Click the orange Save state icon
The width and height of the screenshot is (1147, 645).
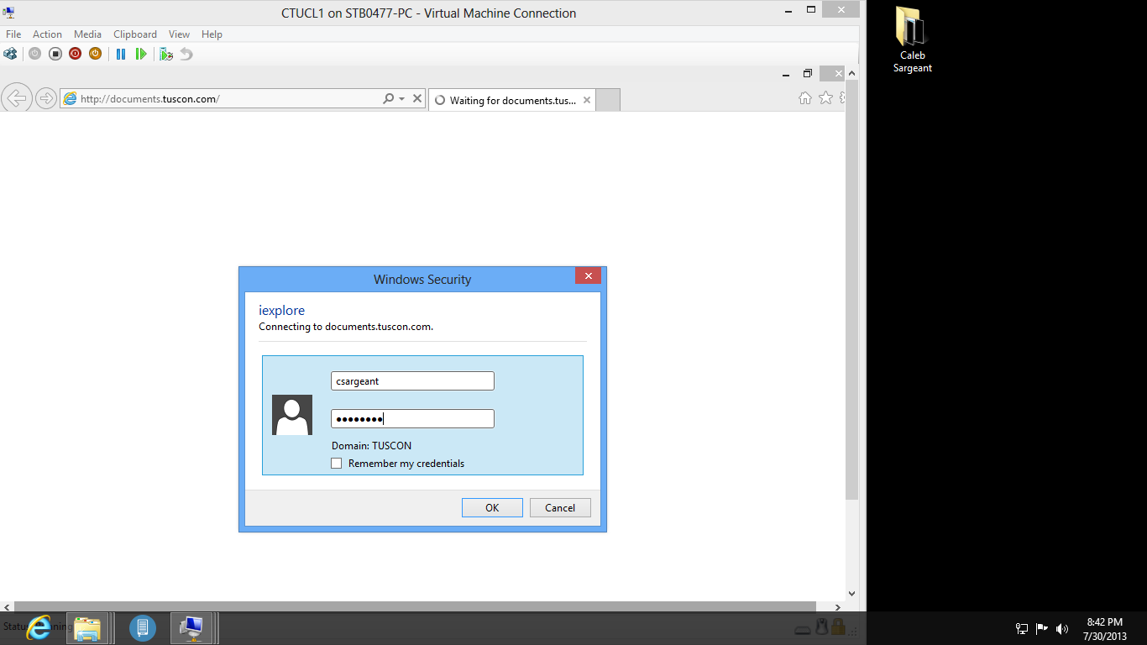click(x=95, y=54)
